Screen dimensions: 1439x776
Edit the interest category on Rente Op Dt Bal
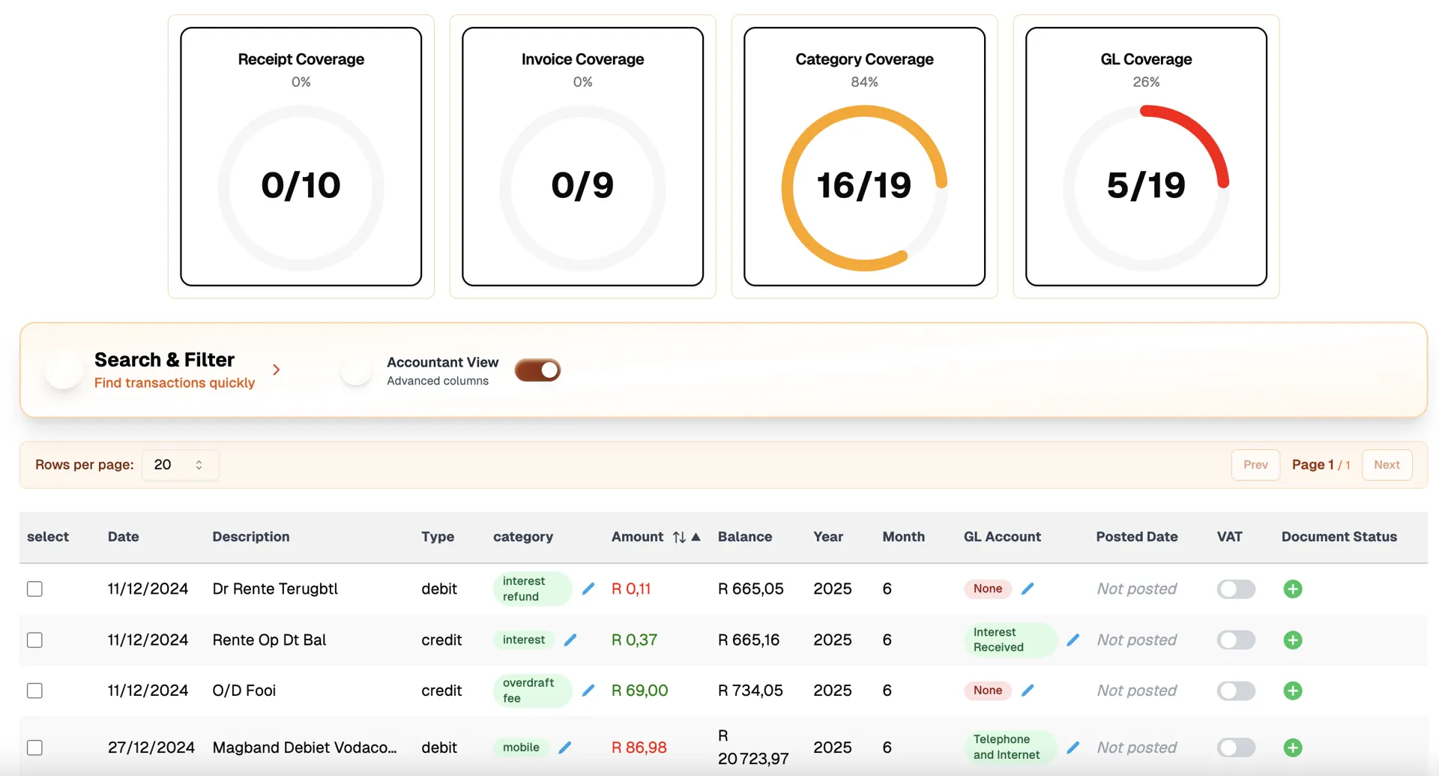coord(570,640)
